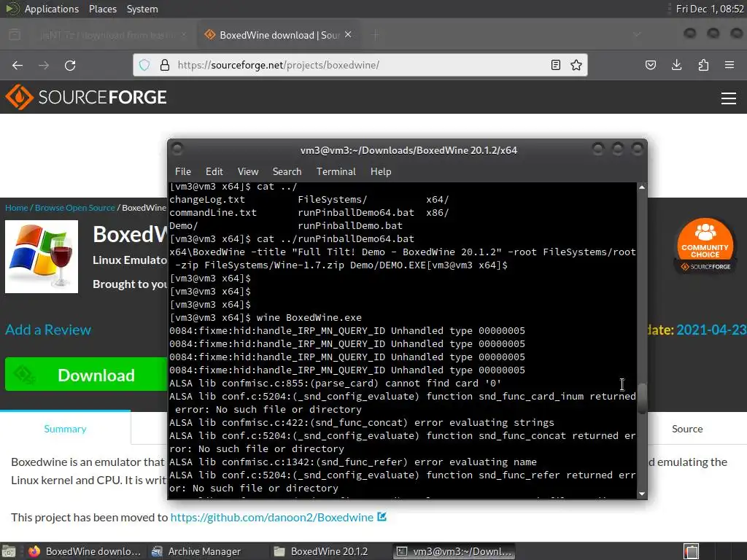
Task: Expand the list all tabs chevron
Action: point(637,35)
